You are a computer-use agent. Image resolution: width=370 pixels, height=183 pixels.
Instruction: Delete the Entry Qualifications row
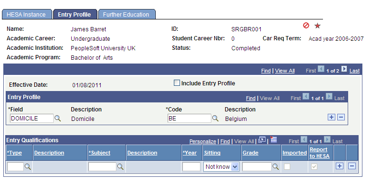click(x=352, y=166)
